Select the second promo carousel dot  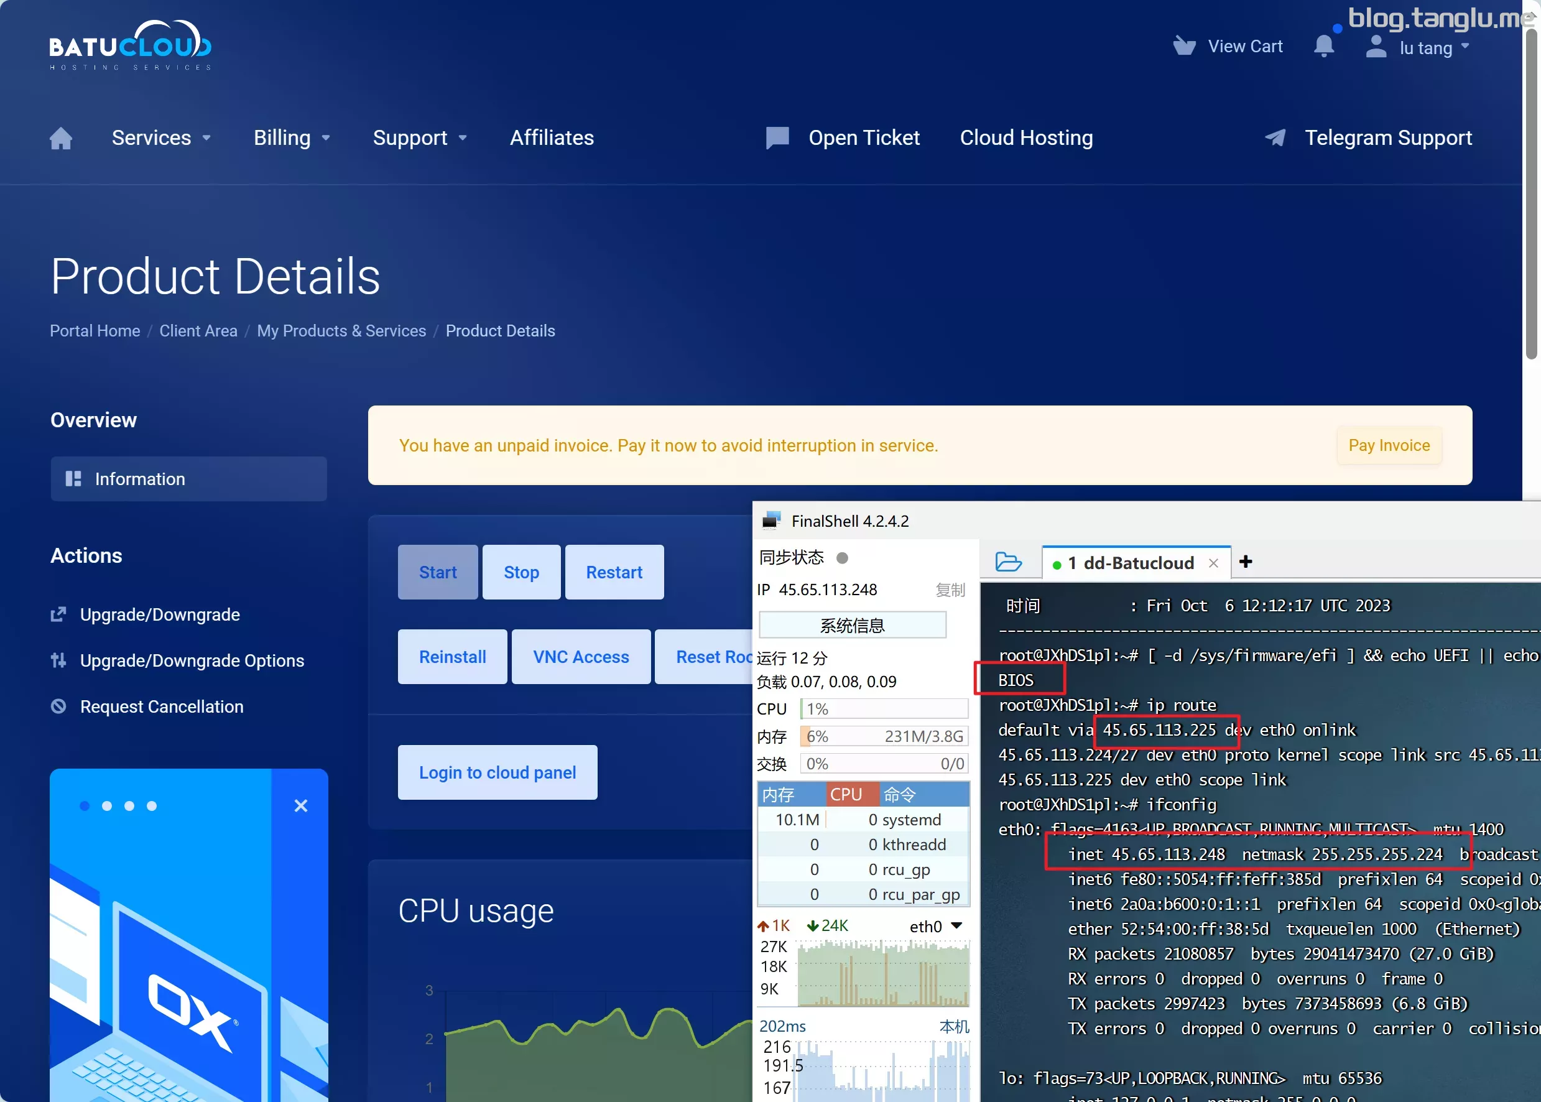point(107,805)
